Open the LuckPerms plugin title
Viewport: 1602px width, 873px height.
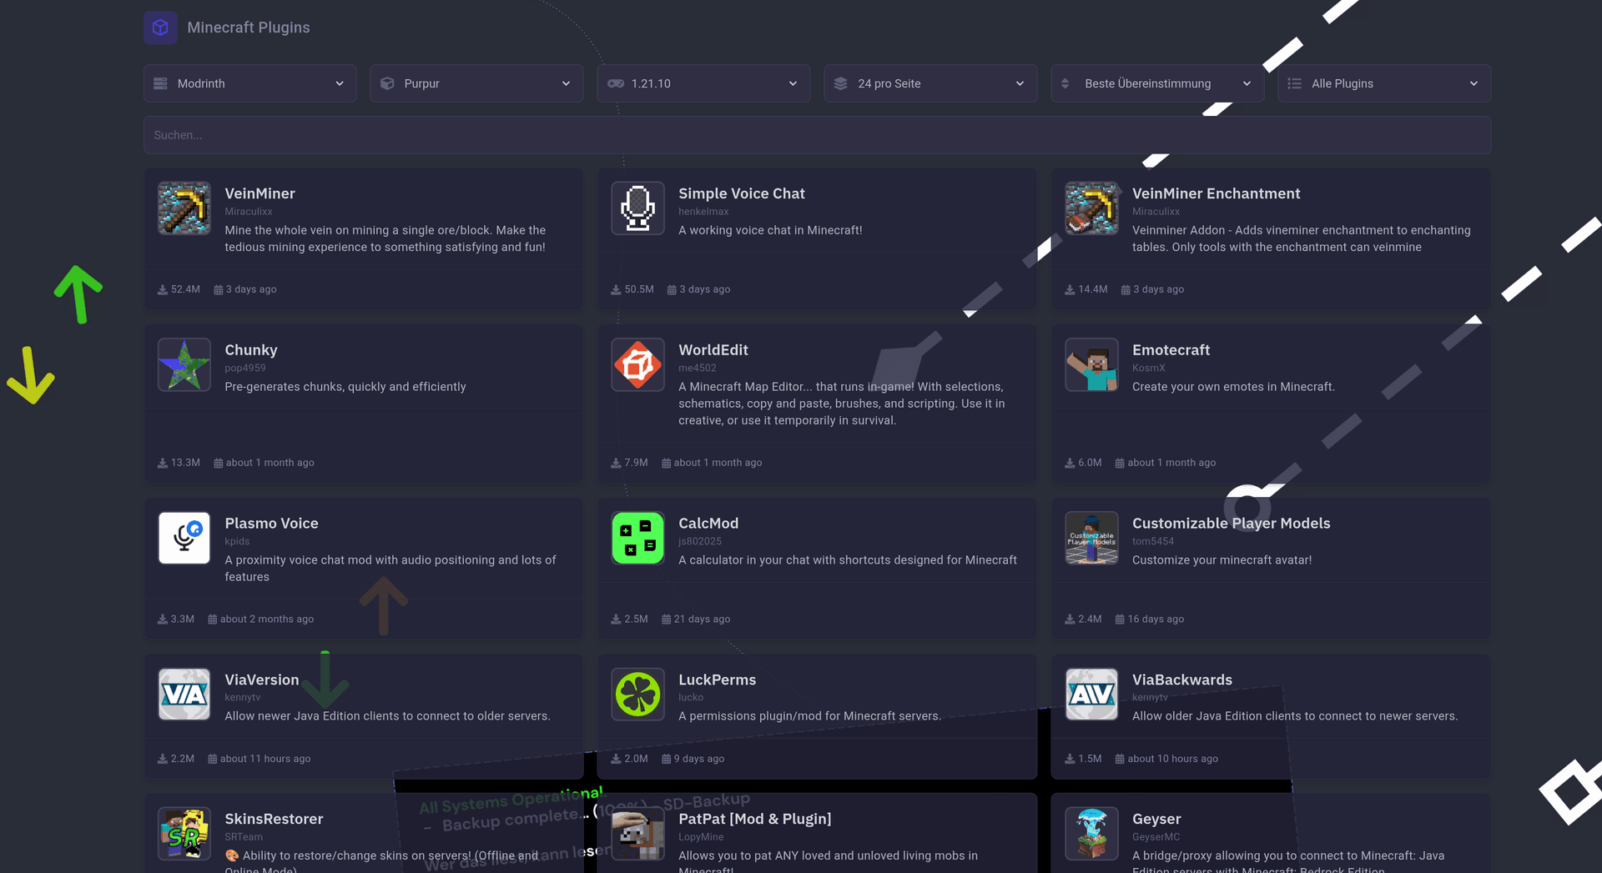(717, 680)
